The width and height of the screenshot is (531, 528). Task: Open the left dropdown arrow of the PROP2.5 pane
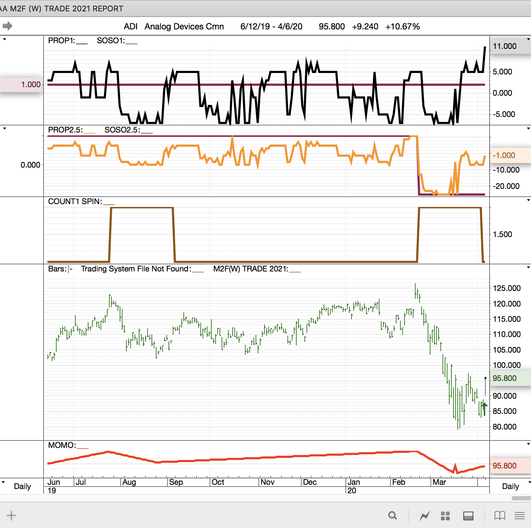(5, 128)
